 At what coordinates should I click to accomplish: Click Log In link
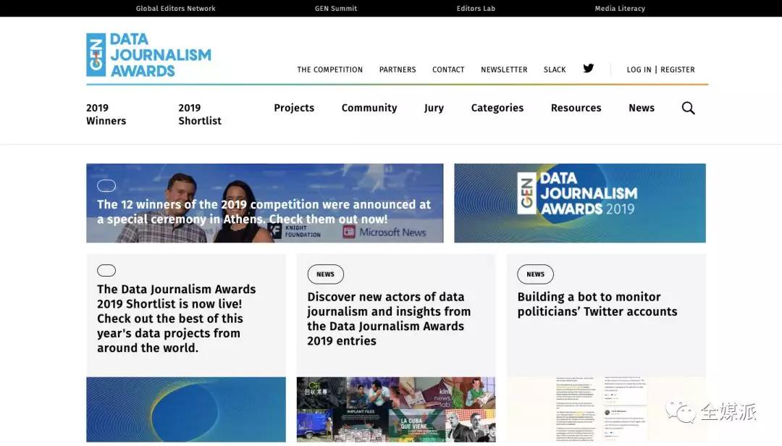[x=639, y=70]
